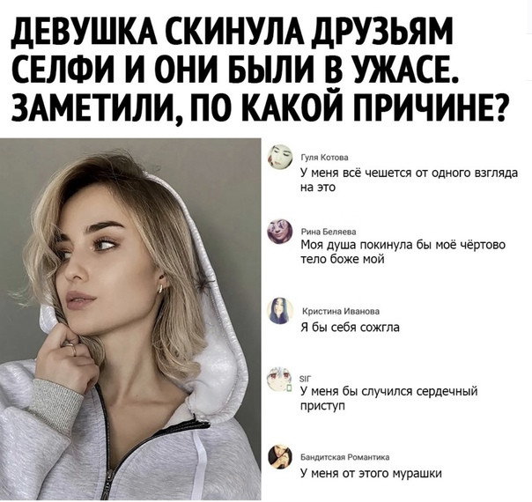Open Гуля Котова username link
The height and width of the screenshot is (502, 532).
coord(325,158)
